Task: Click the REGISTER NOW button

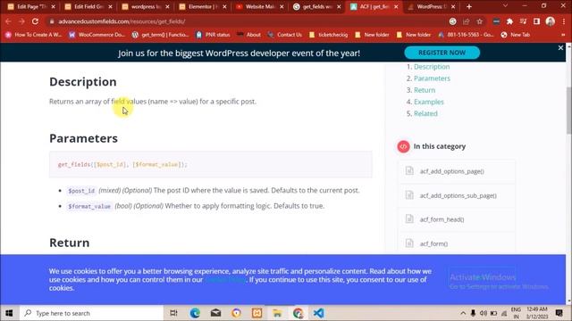Action: point(442,53)
